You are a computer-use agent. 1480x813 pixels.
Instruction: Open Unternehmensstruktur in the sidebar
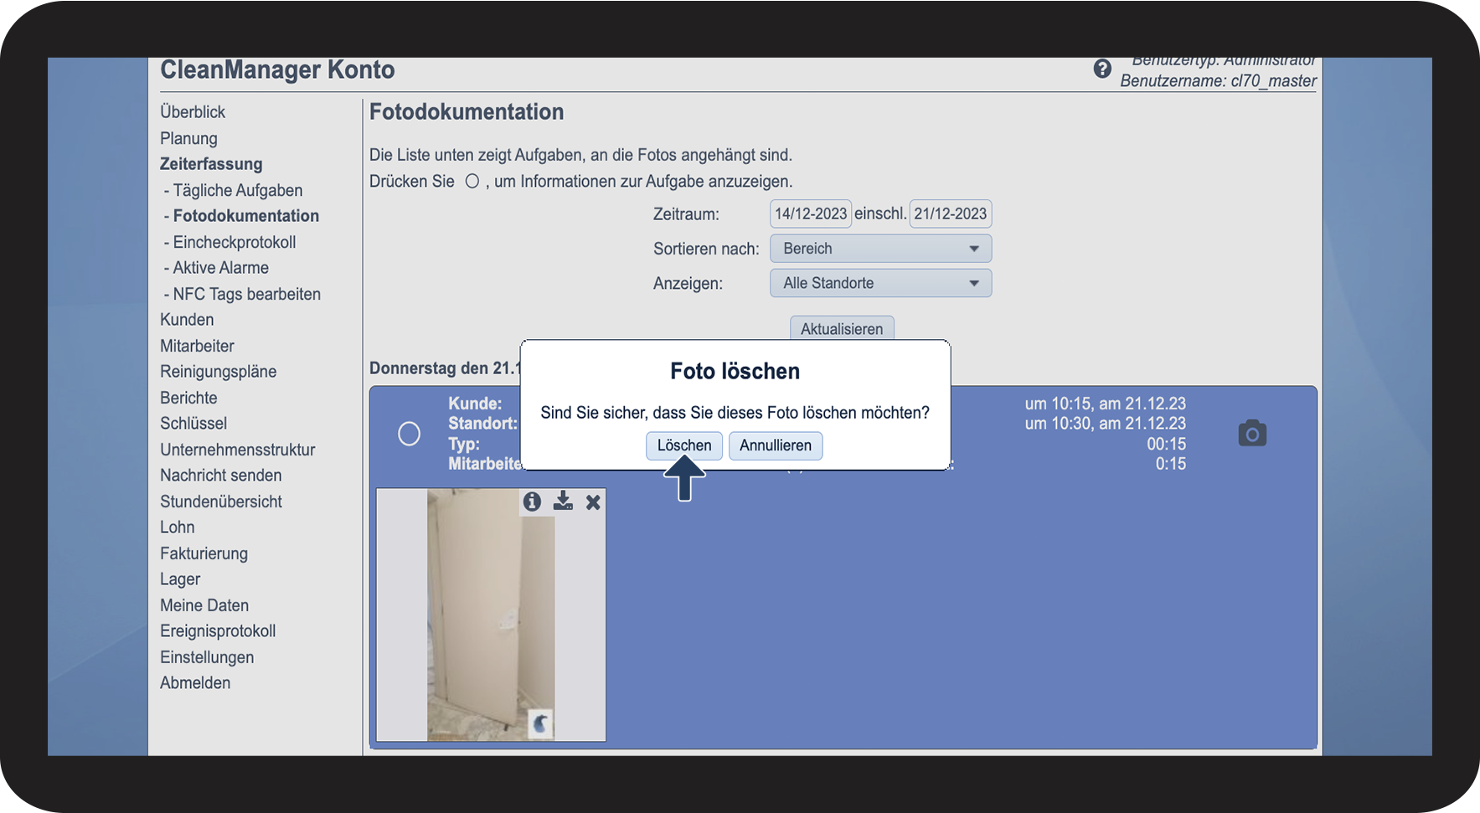[238, 450]
